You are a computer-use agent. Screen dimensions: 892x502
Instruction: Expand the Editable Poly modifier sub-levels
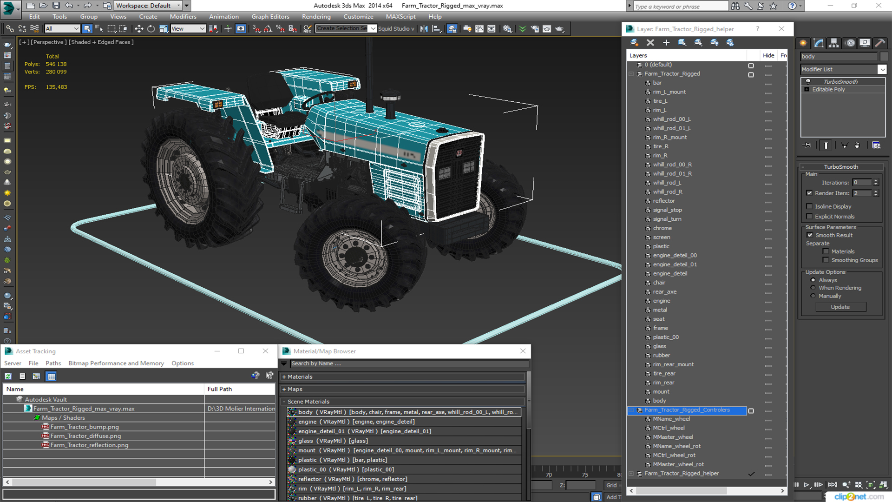(807, 90)
